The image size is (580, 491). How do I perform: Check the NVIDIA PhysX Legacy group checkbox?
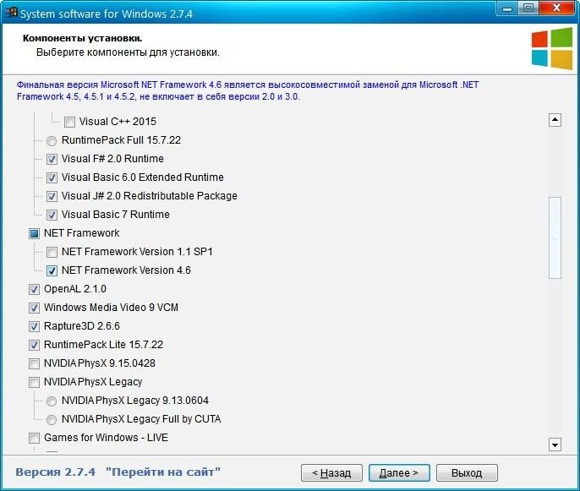coord(34,382)
